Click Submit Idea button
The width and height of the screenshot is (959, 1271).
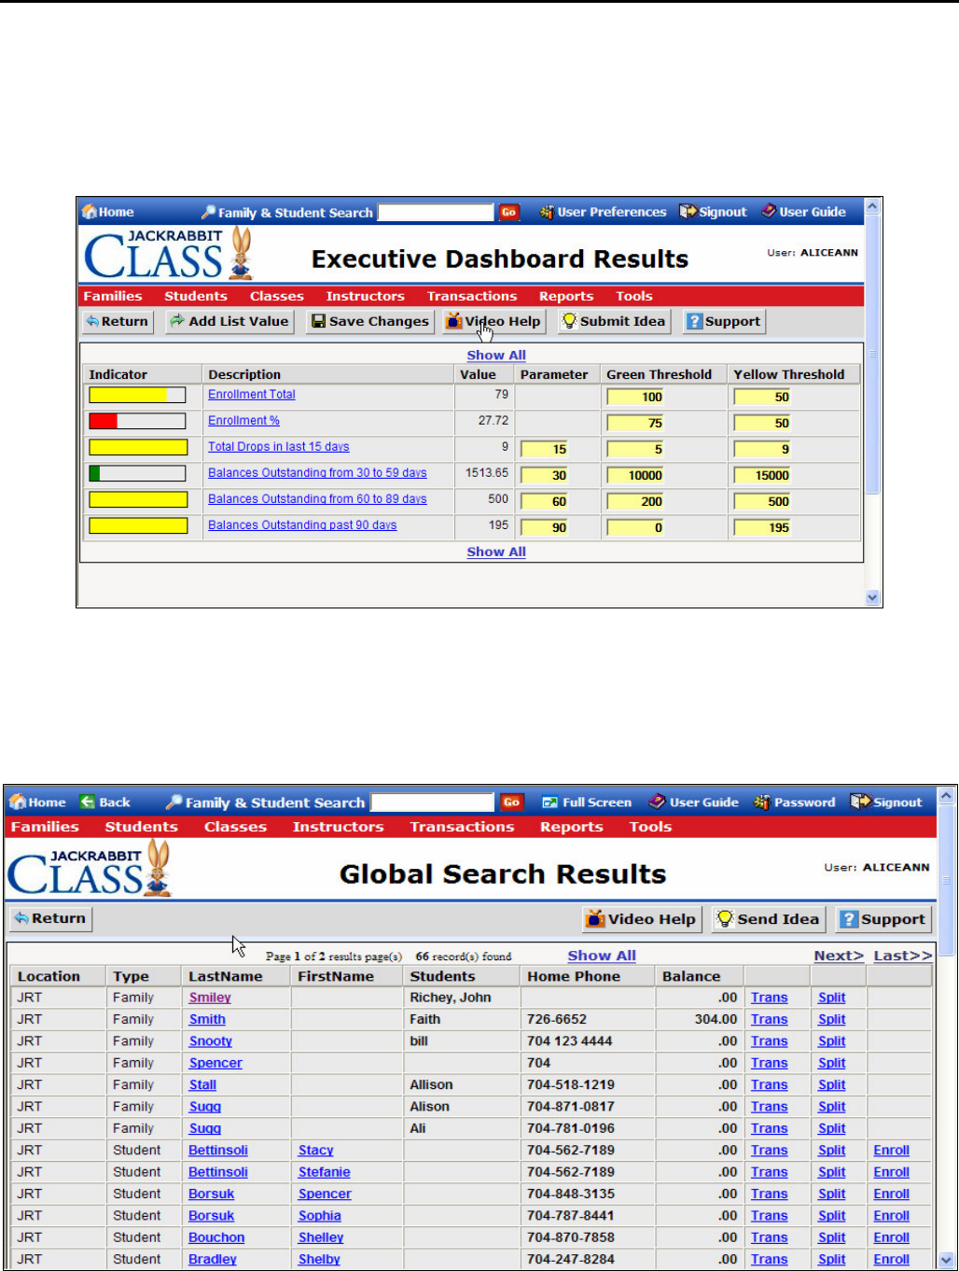(x=614, y=321)
